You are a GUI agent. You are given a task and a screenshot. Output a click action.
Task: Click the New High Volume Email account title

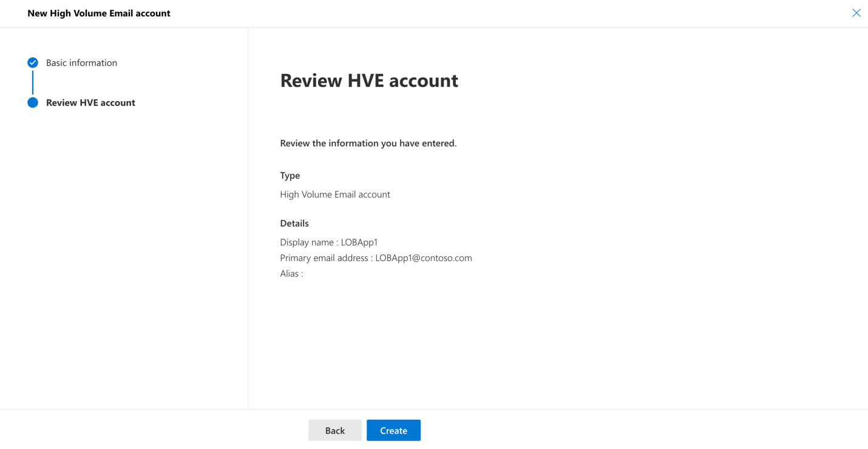pyautogui.click(x=98, y=13)
